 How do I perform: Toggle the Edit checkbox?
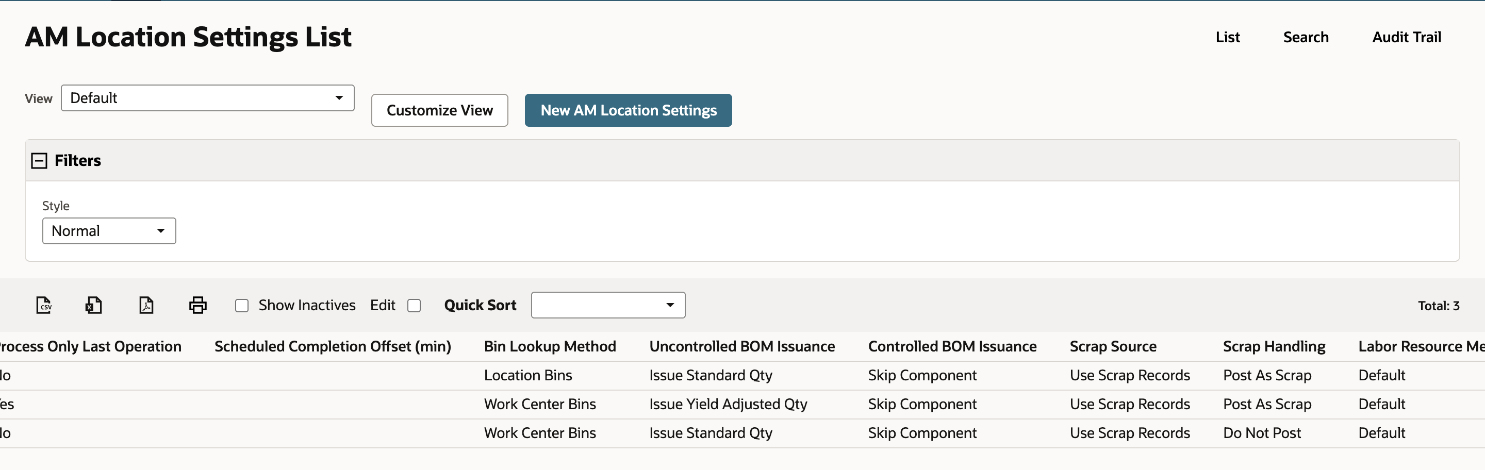[x=414, y=305]
